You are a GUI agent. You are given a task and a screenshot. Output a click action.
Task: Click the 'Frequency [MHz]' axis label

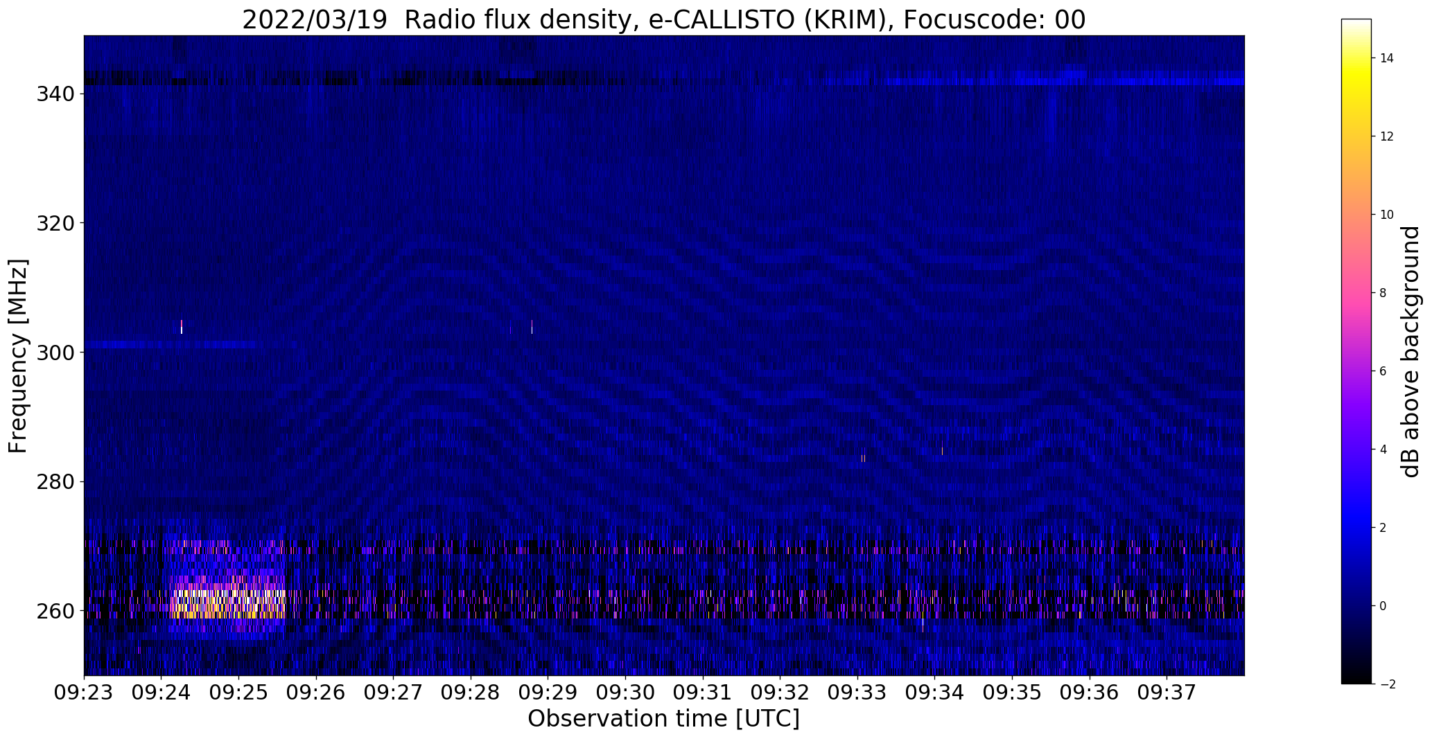pos(18,356)
